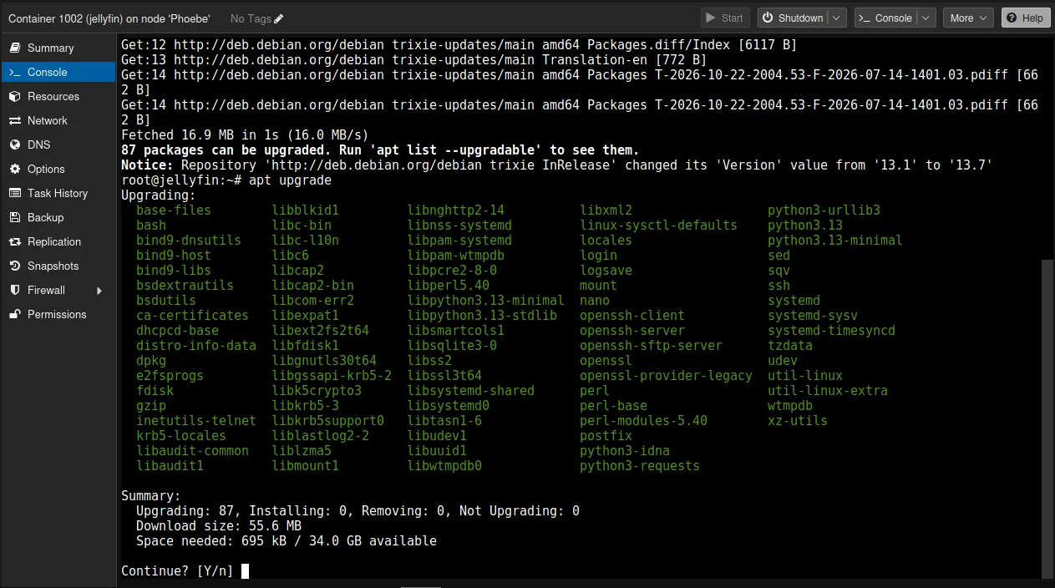1055x588 pixels.
Task: Click the play icon on Start button
Action: [711, 18]
